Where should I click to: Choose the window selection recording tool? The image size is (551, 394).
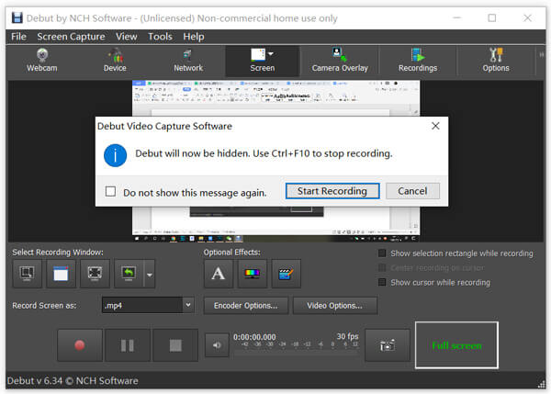click(61, 274)
